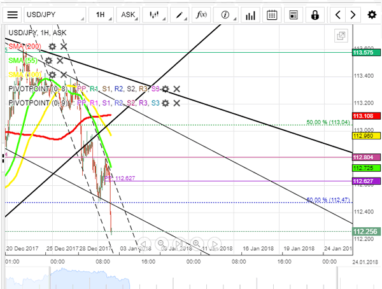Open the candlestick chart type dropdown
Screen dimensions: 382x289
[x=155, y=15]
